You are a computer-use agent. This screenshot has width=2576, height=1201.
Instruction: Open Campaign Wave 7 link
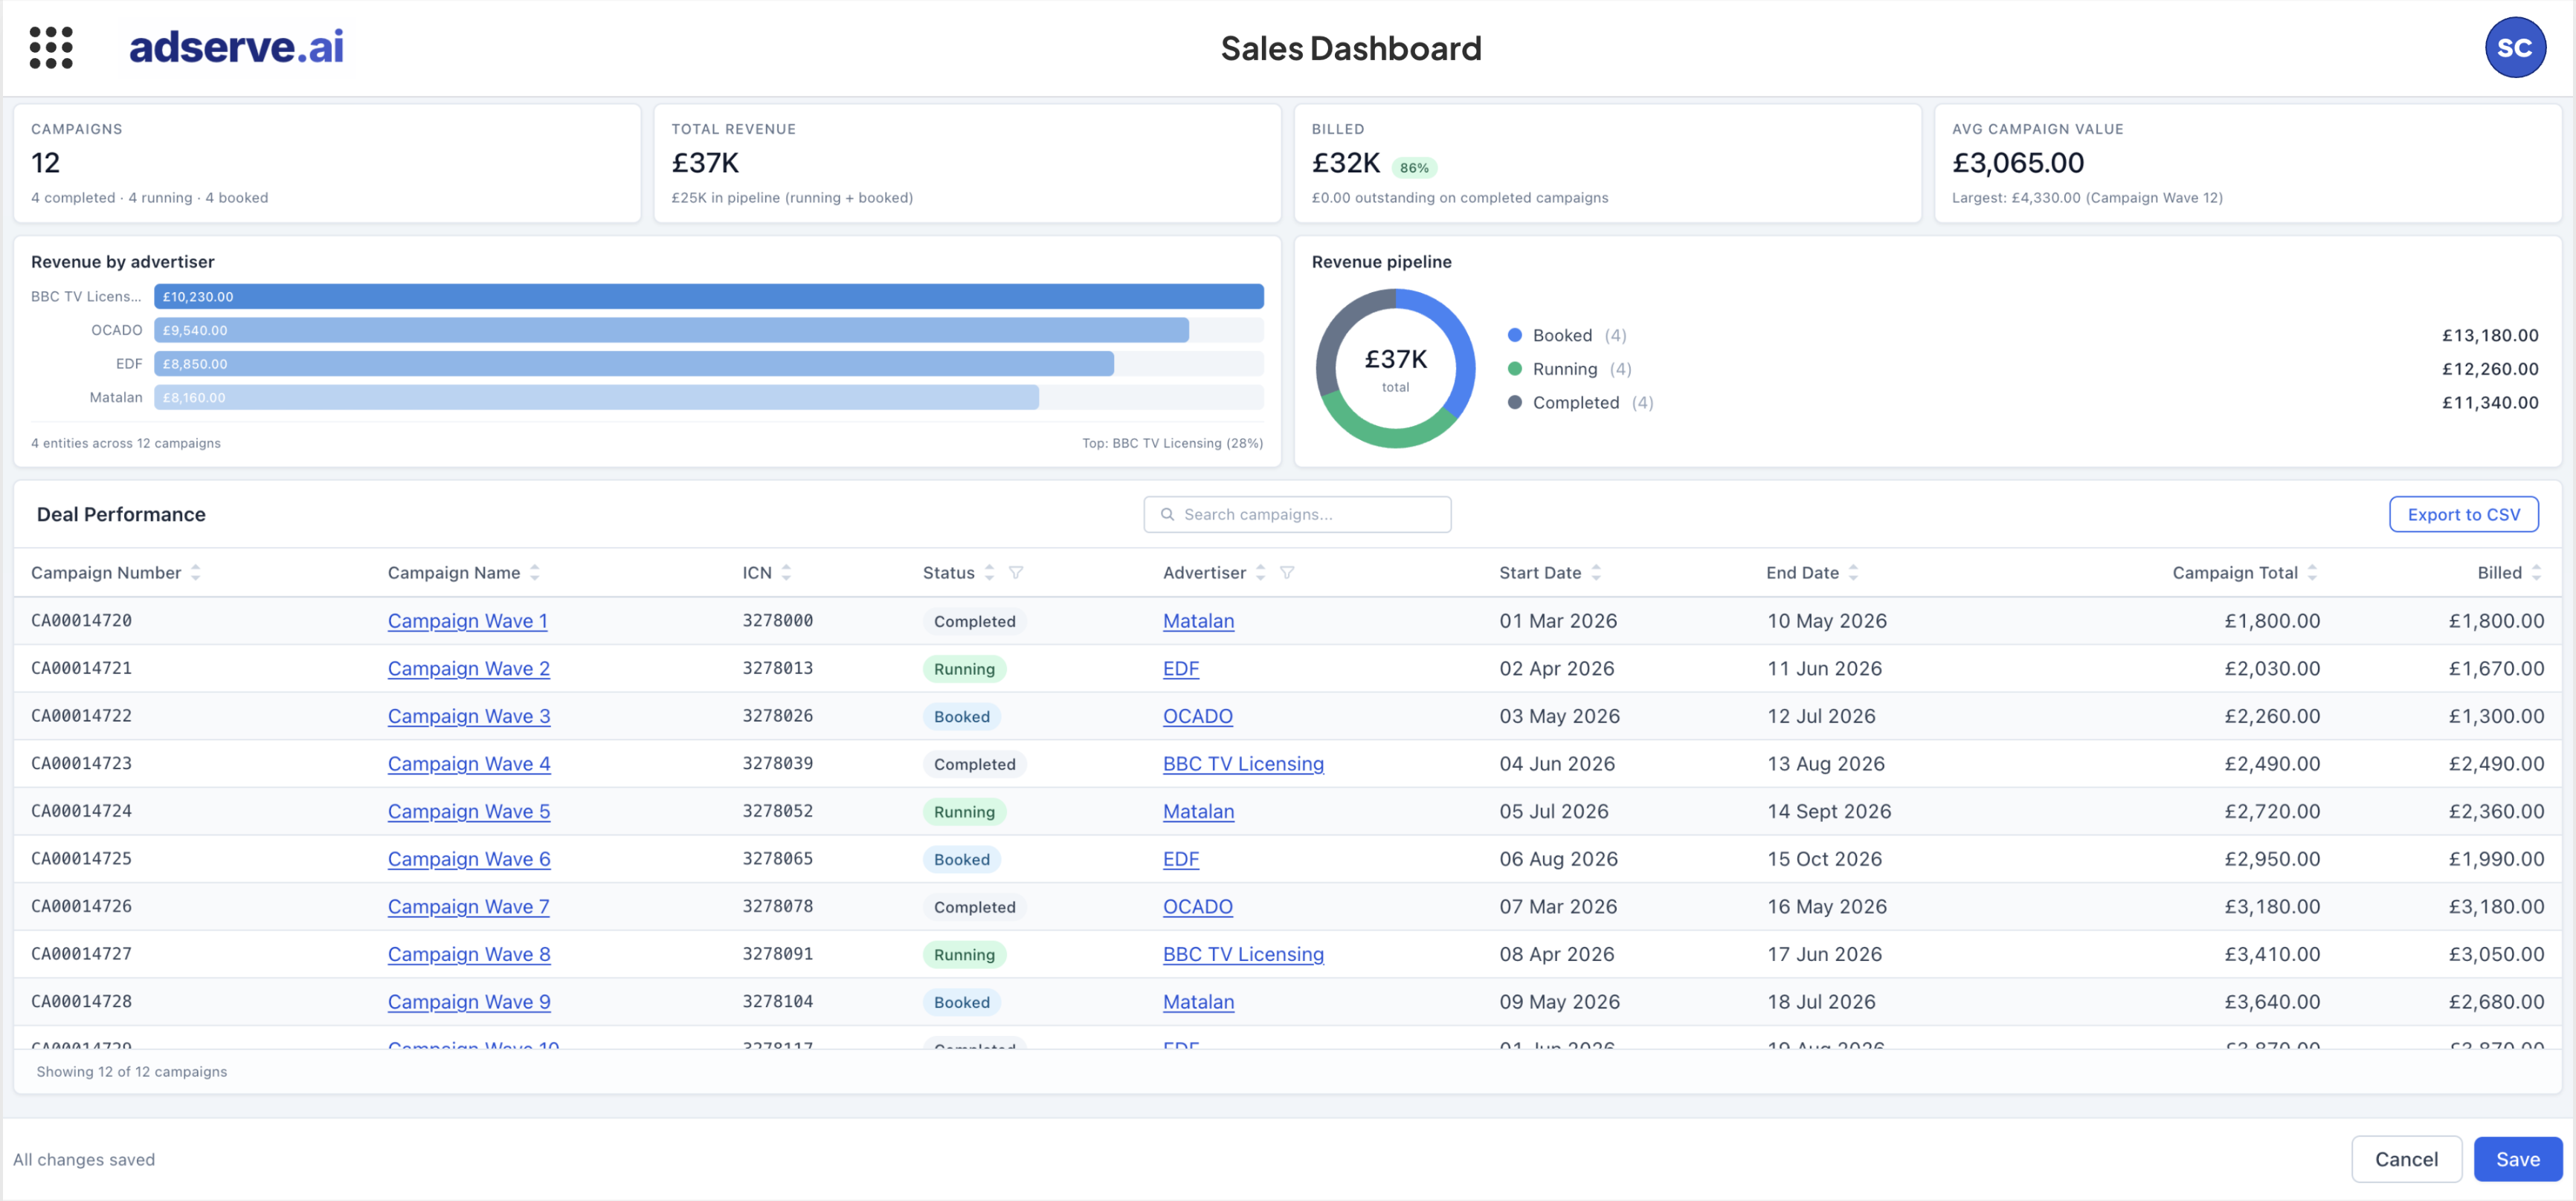pyautogui.click(x=468, y=907)
